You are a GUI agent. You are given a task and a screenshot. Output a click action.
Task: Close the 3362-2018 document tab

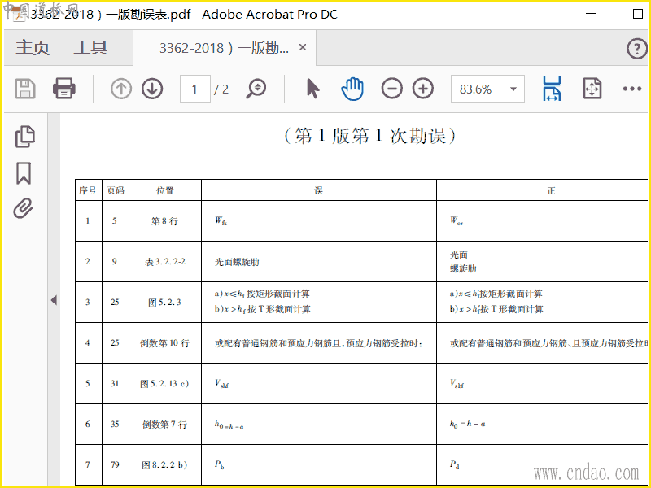coord(303,47)
